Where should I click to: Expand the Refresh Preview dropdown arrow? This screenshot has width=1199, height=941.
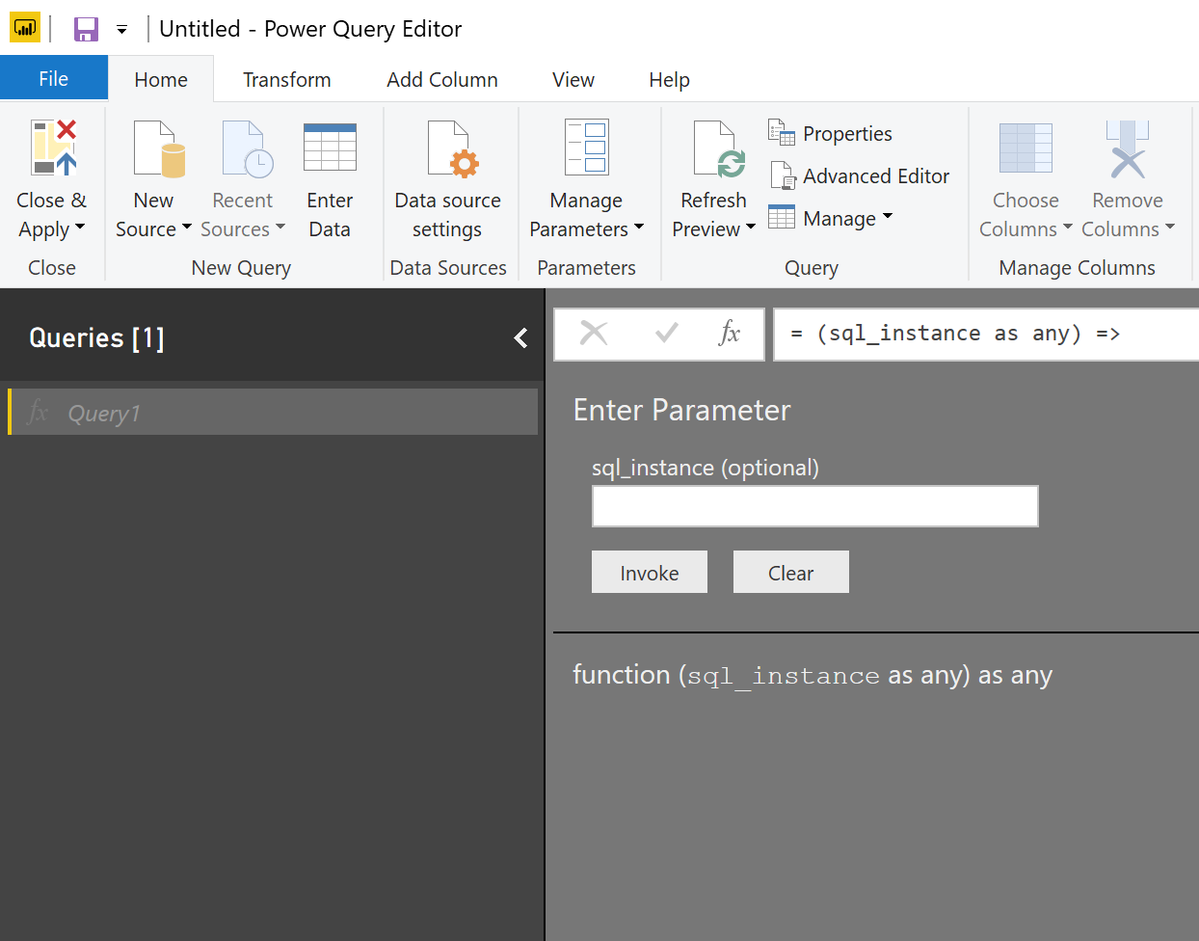tap(751, 228)
